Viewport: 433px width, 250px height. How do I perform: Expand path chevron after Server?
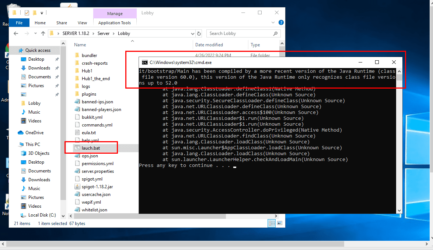point(114,33)
